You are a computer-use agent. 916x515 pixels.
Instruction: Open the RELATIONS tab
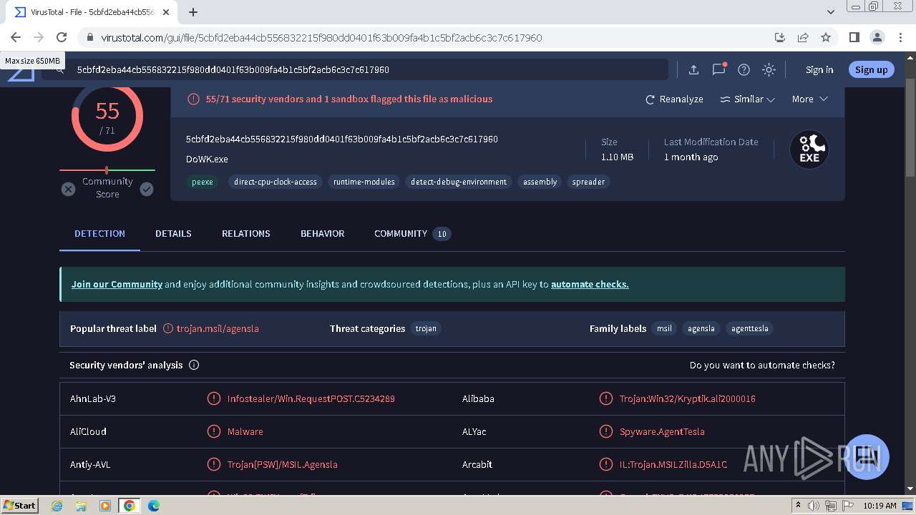coord(246,234)
